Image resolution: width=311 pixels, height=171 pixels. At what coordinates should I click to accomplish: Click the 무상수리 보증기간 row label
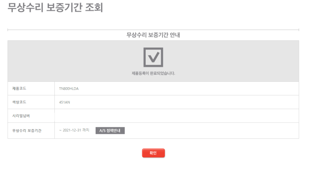point(27,131)
